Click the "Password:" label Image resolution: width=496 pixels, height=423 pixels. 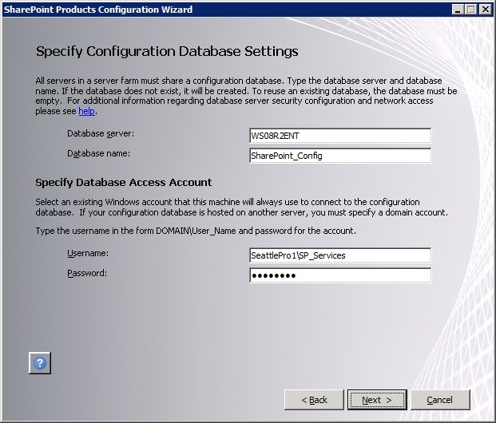point(88,273)
